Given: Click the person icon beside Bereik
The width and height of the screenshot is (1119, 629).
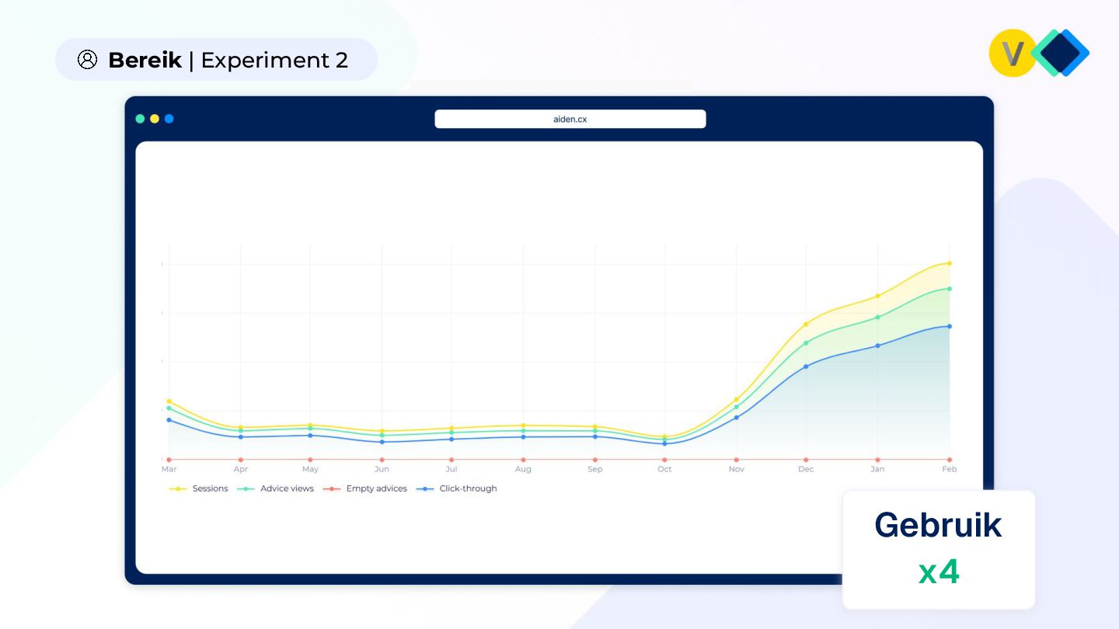Looking at the screenshot, I should (x=88, y=60).
